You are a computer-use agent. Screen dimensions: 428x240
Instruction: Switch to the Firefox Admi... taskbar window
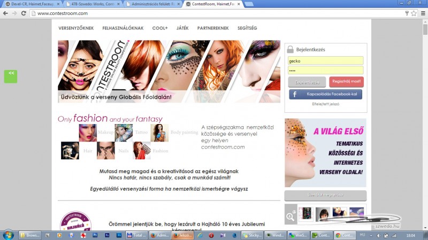click(160, 235)
